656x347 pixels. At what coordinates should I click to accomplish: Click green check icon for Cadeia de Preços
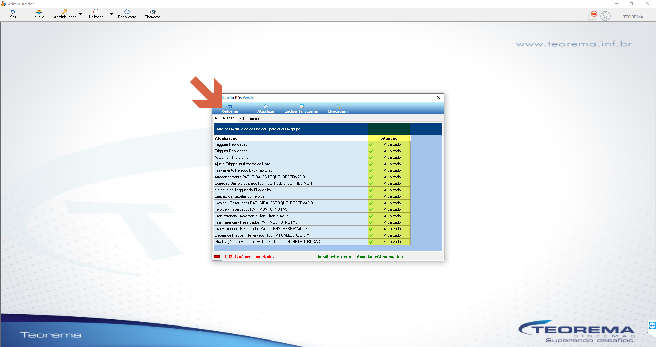371,236
